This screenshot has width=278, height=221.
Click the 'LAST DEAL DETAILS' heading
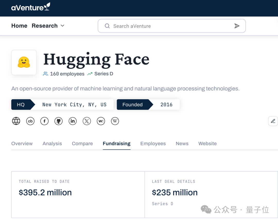click(x=173, y=181)
